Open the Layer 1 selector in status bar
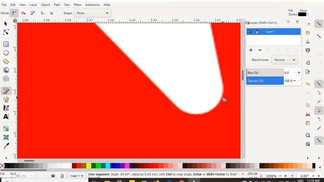This screenshot has width=324, height=182. click(x=76, y=176)
